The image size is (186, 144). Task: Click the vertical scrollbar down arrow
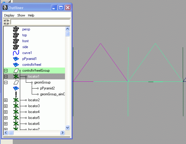coord(68,127)
